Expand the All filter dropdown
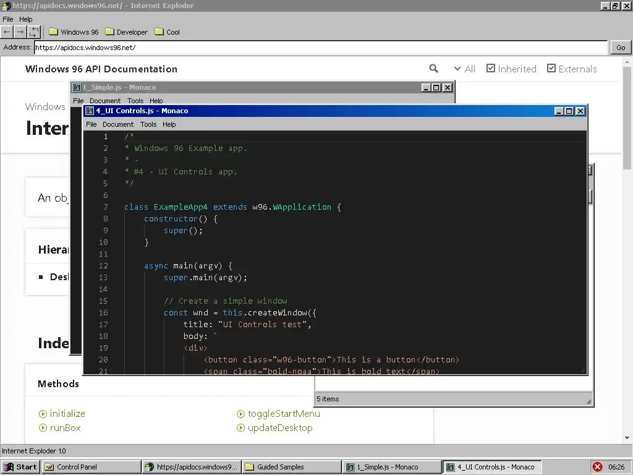Screen dimensions: 633x475 pos(465,69)
